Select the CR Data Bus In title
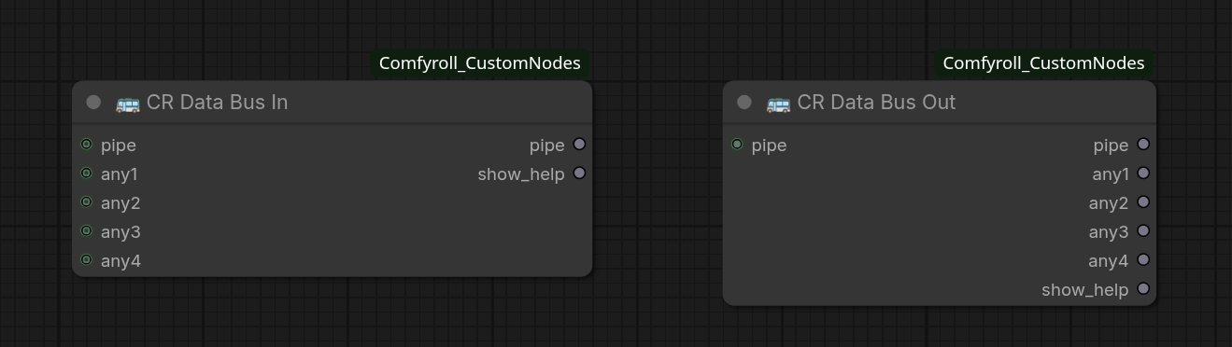The image size is (1232, 347). [x=217, y=103]
